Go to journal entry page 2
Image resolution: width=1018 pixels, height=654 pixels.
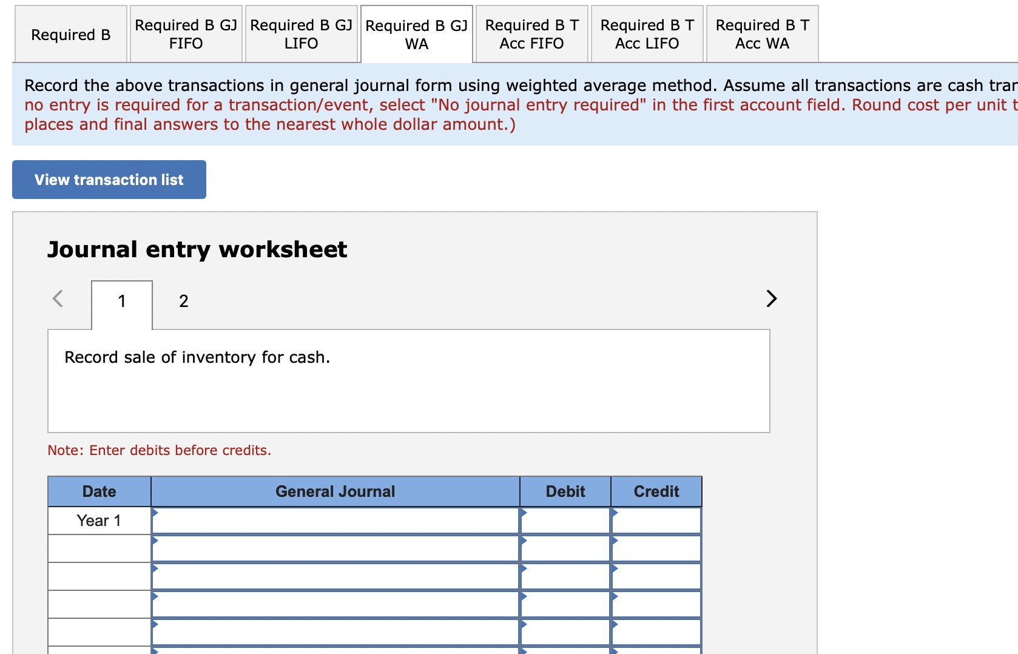pyautogui.click(x=183, y=300)
